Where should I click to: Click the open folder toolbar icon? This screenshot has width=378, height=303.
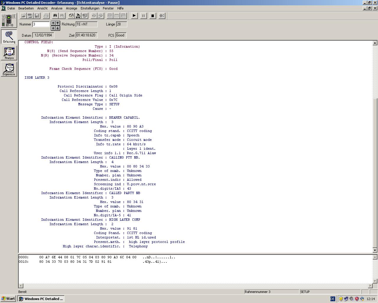click(23, 16)
